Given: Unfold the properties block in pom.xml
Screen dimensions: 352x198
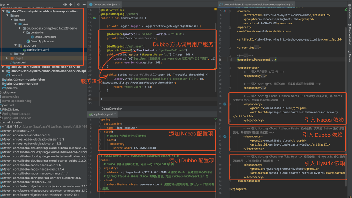Looking at the screenshot, I should 230,48.
